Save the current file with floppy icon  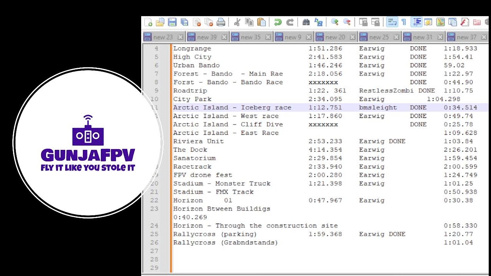[x=172, y=22]
